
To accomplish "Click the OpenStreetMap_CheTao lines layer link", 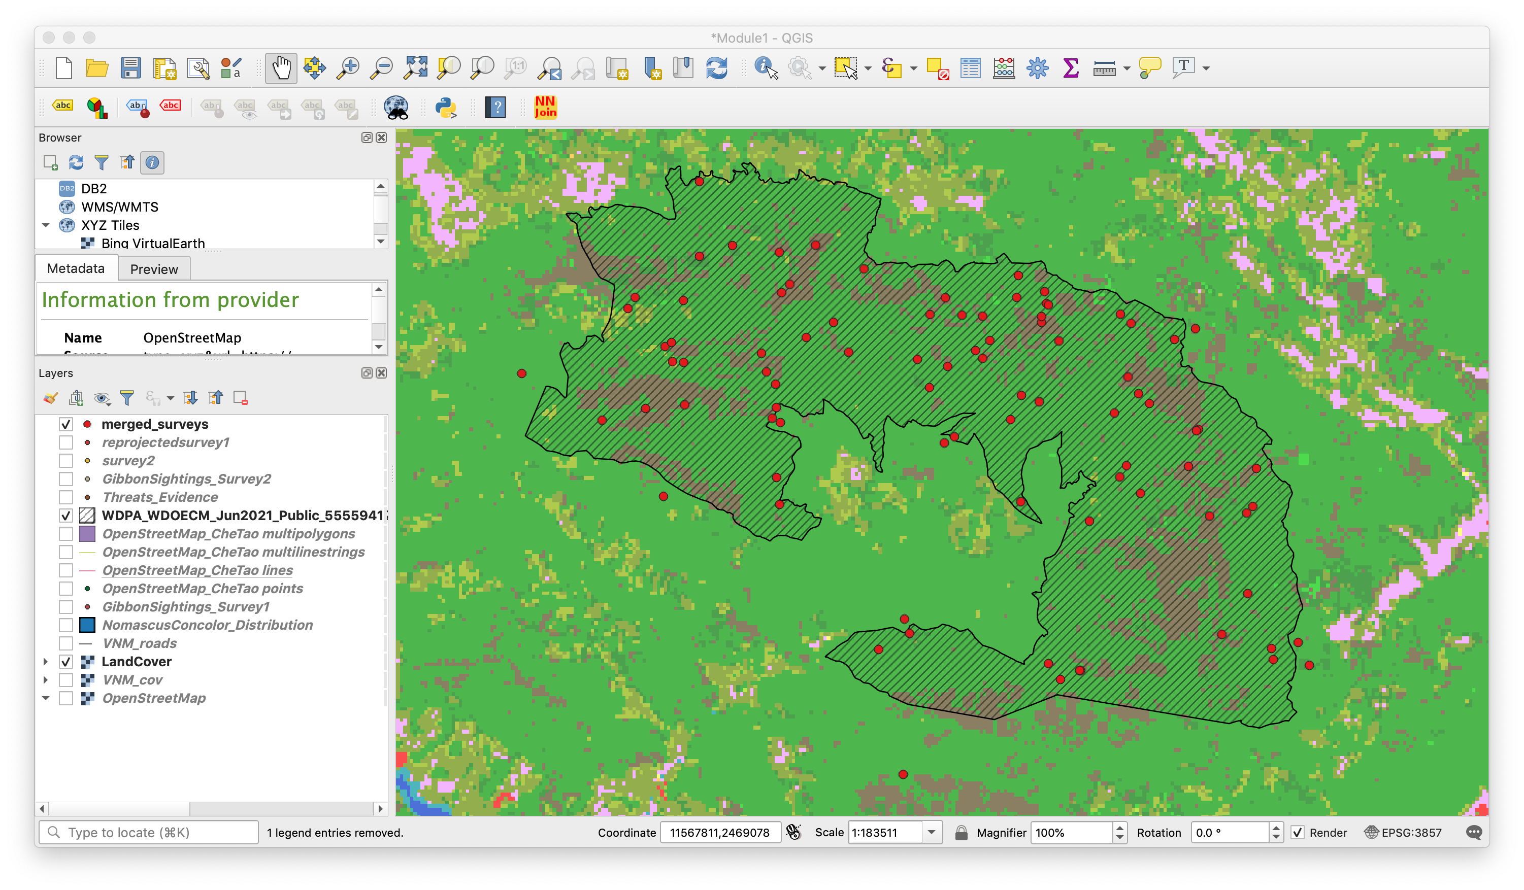I will [197, 570].
